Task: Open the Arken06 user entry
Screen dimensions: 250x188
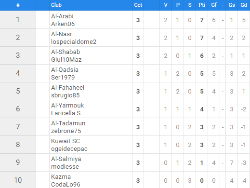Action: (x=63, y=24)
